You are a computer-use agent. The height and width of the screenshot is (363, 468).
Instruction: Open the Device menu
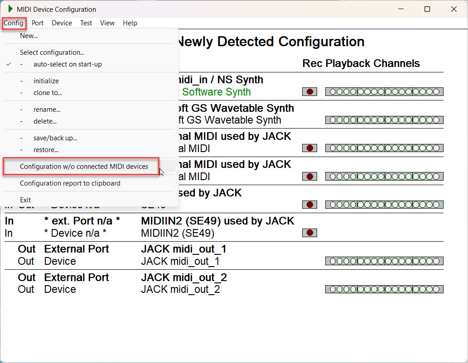62,23
